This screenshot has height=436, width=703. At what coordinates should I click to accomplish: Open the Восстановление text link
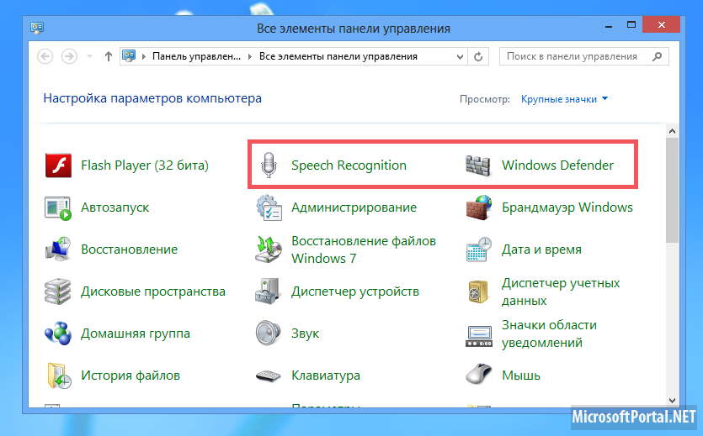[129, 249]
